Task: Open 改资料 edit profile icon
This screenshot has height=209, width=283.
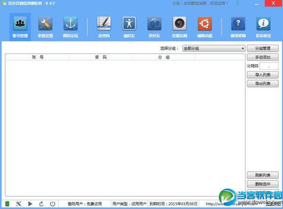Action: coord(104,24)
